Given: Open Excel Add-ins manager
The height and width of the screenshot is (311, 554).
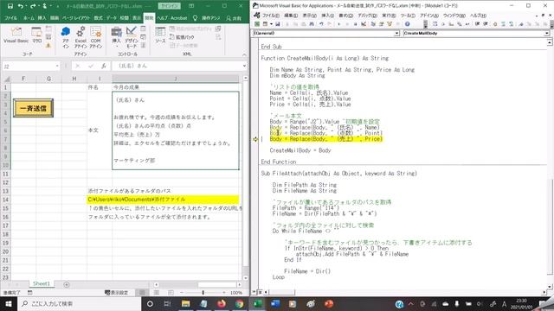Looking at the screenshot, I should coord(81,37).
